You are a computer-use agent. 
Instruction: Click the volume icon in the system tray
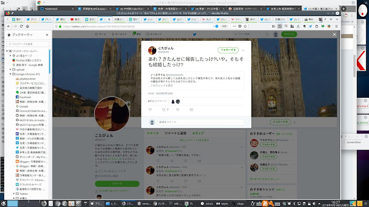click(314, 204)
